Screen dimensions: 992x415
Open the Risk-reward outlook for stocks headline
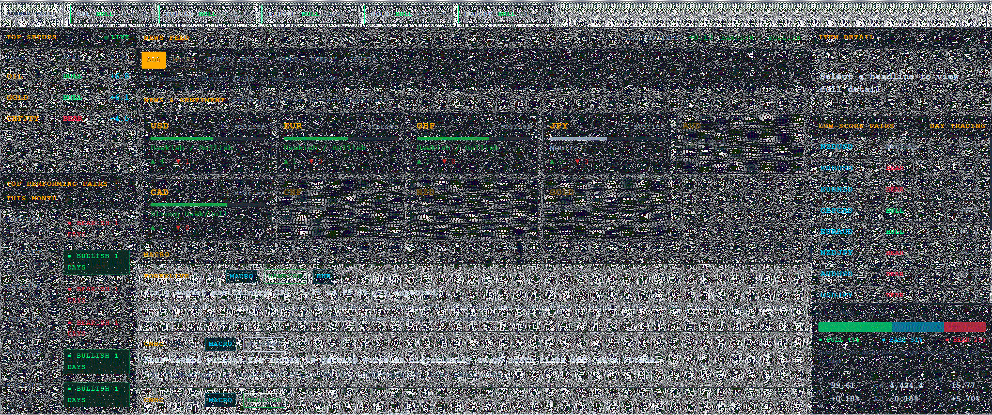point(401,360)
